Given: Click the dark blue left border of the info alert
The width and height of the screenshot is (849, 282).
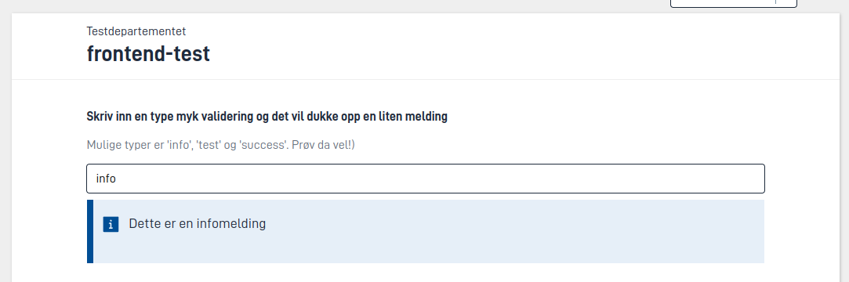Looking at the screenshot, I should (90, 232).
